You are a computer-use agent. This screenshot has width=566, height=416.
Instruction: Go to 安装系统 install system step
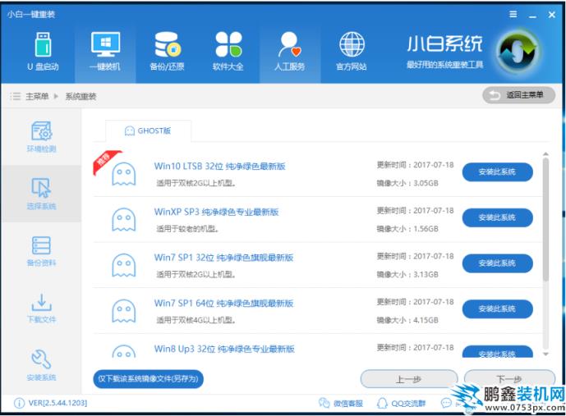point(42,365)
